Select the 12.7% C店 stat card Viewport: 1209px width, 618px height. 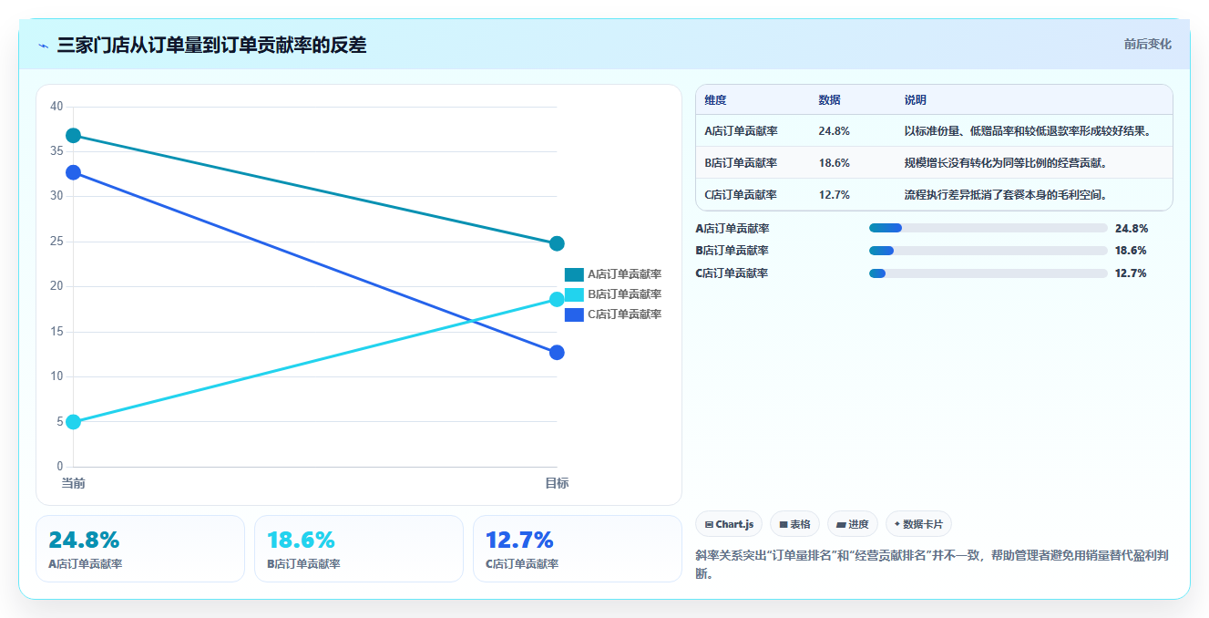(x=578, y=549)
